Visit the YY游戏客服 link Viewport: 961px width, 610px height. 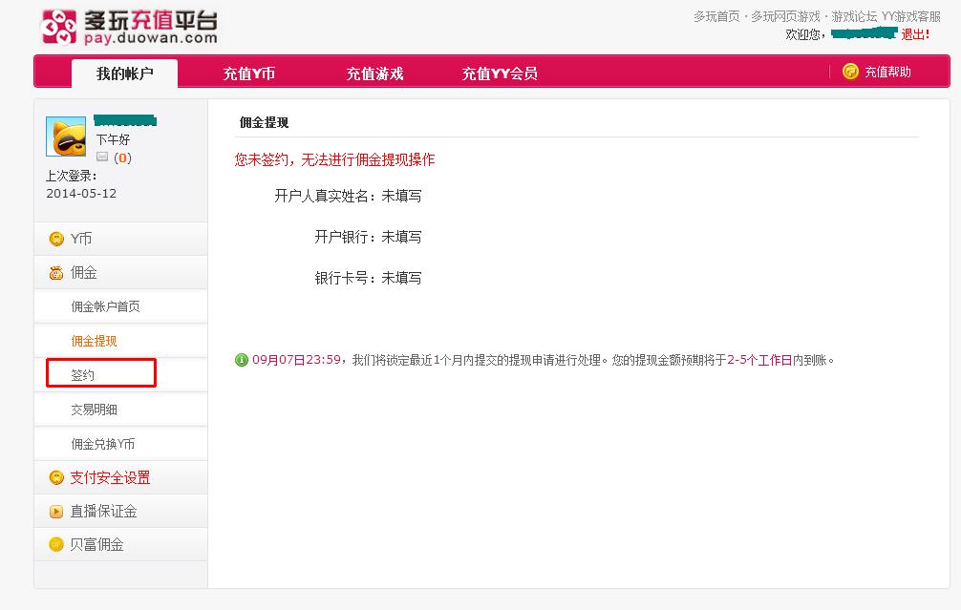(x=910, y=16)
